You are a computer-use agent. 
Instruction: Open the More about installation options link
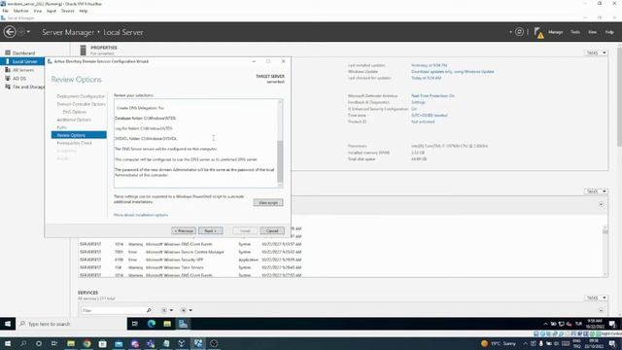(141, 215)
